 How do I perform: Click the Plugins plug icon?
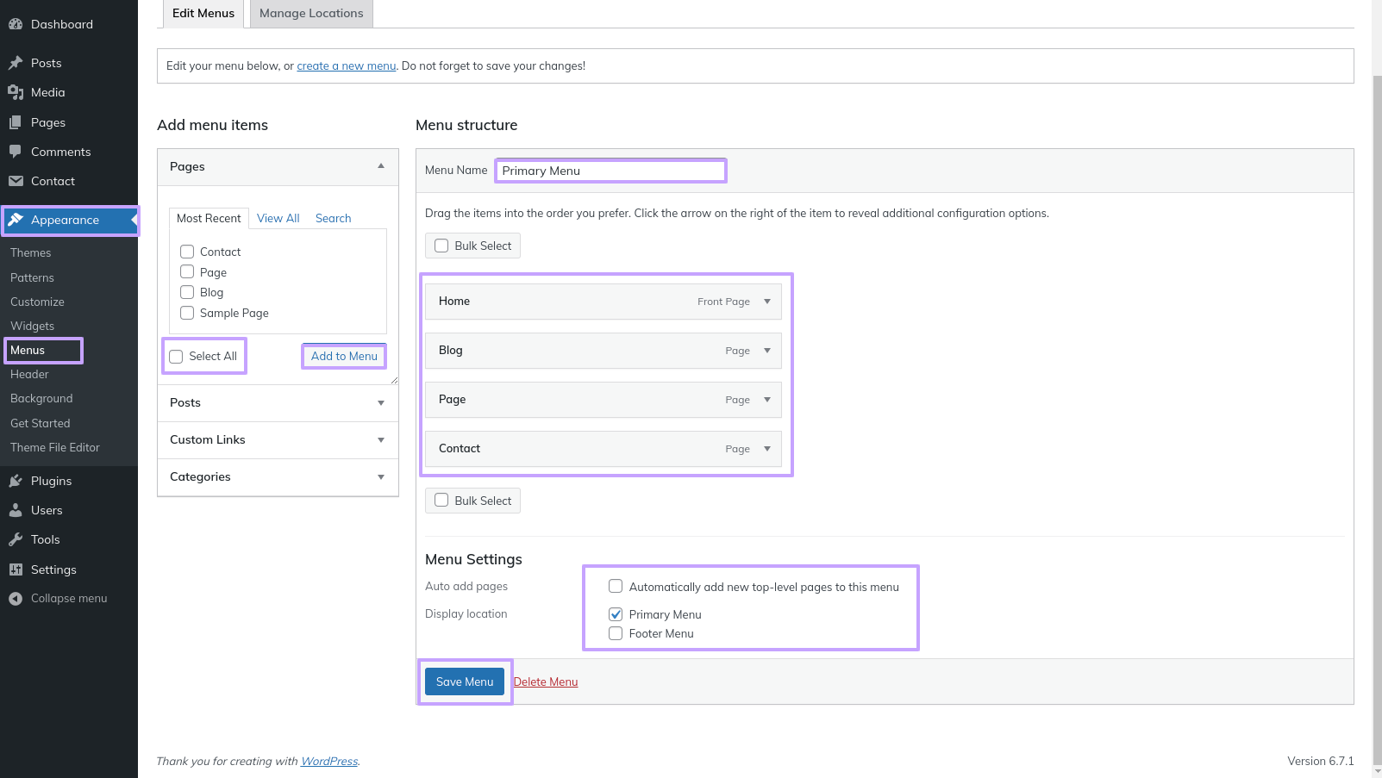click(16, 481)
